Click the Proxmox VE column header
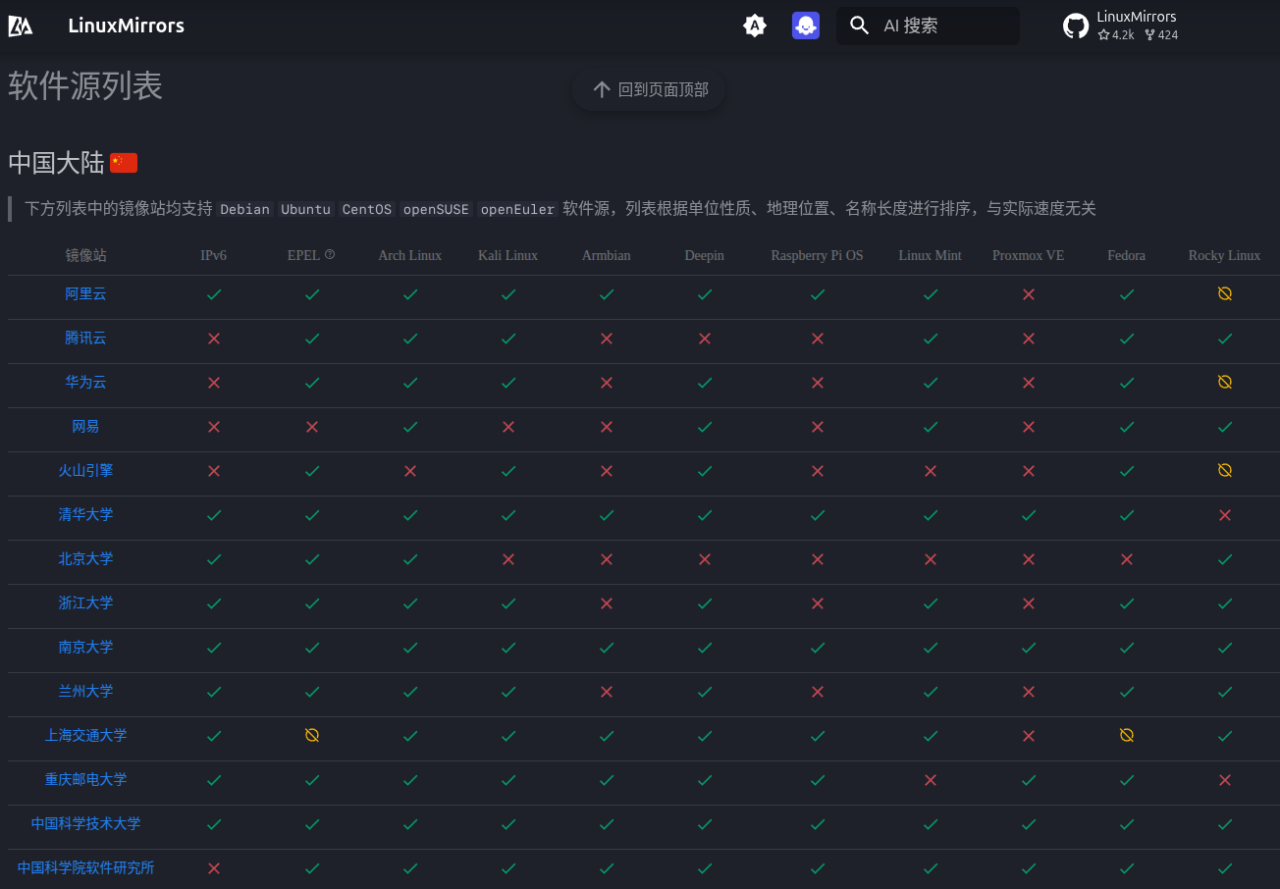The height and width of the screenshot is (889, 1280). tap(1029, 255)
